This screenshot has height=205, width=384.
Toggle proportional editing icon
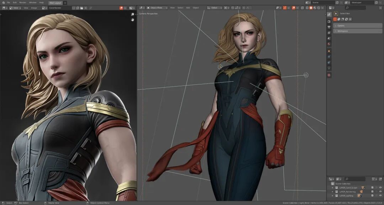tap(244, 8)
